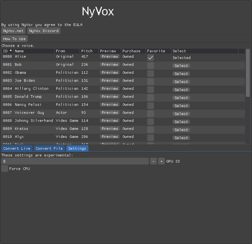Sort table by Pitch column header

tap(89, 51)
